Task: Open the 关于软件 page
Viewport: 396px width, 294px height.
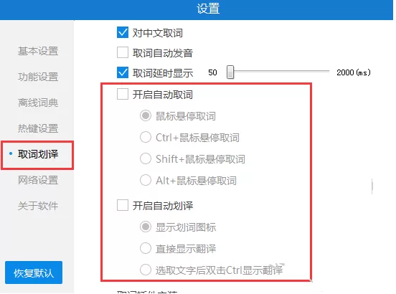Action: tap(38, 206)
